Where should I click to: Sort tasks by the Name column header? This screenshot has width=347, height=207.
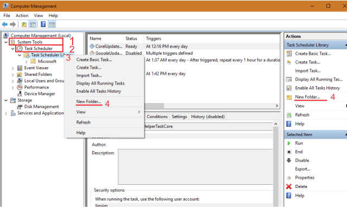pyautogui.click(x=106, y=38)
